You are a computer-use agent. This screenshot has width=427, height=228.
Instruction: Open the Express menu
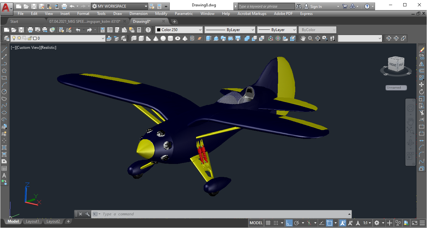click(x=306, y=14)
